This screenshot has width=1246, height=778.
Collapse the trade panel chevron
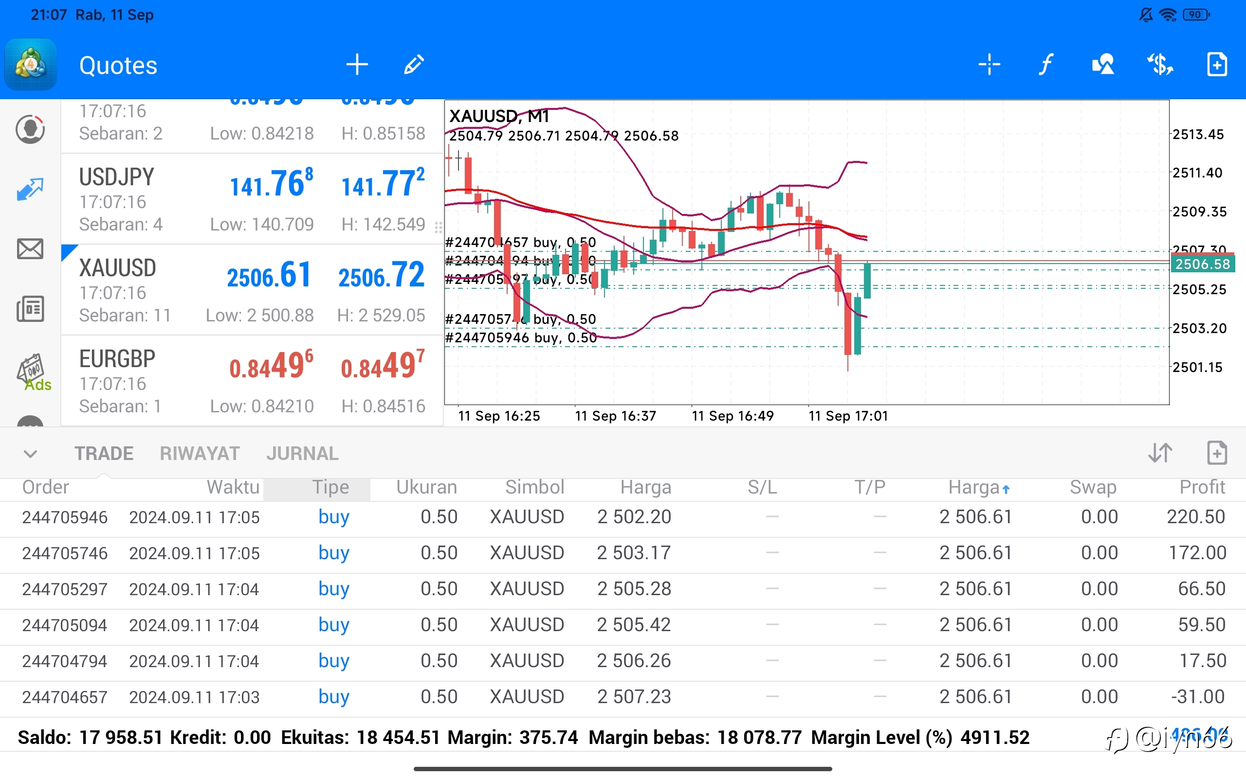coord(30,454)
